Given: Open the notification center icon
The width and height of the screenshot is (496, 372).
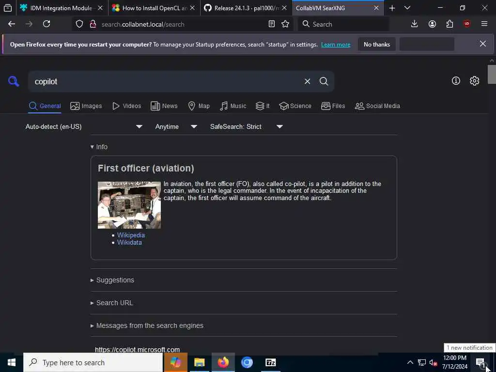Looking at the screenshot, I should 480,362.
